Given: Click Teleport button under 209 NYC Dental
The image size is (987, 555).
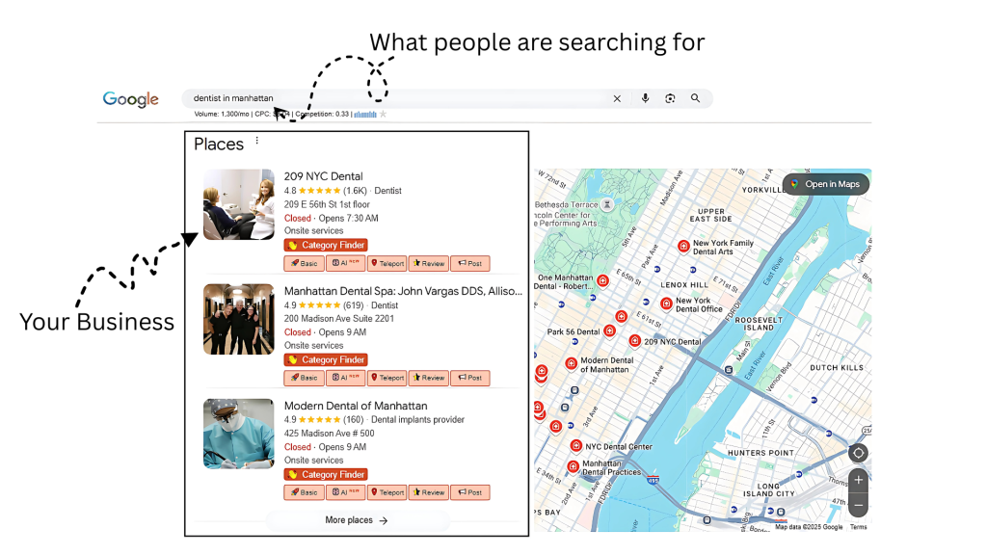Looking at the screenshot, I should pos(387,263).
